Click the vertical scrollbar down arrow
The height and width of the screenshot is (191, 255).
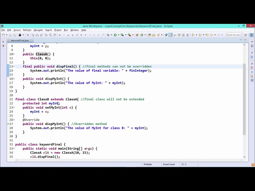[x=244, y=157]
